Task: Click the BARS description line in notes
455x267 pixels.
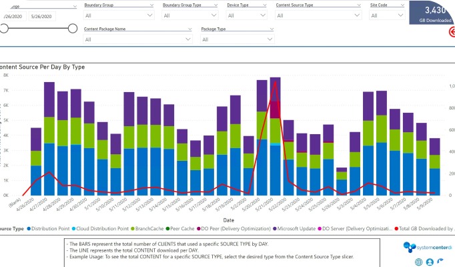Action: (167, 244)
